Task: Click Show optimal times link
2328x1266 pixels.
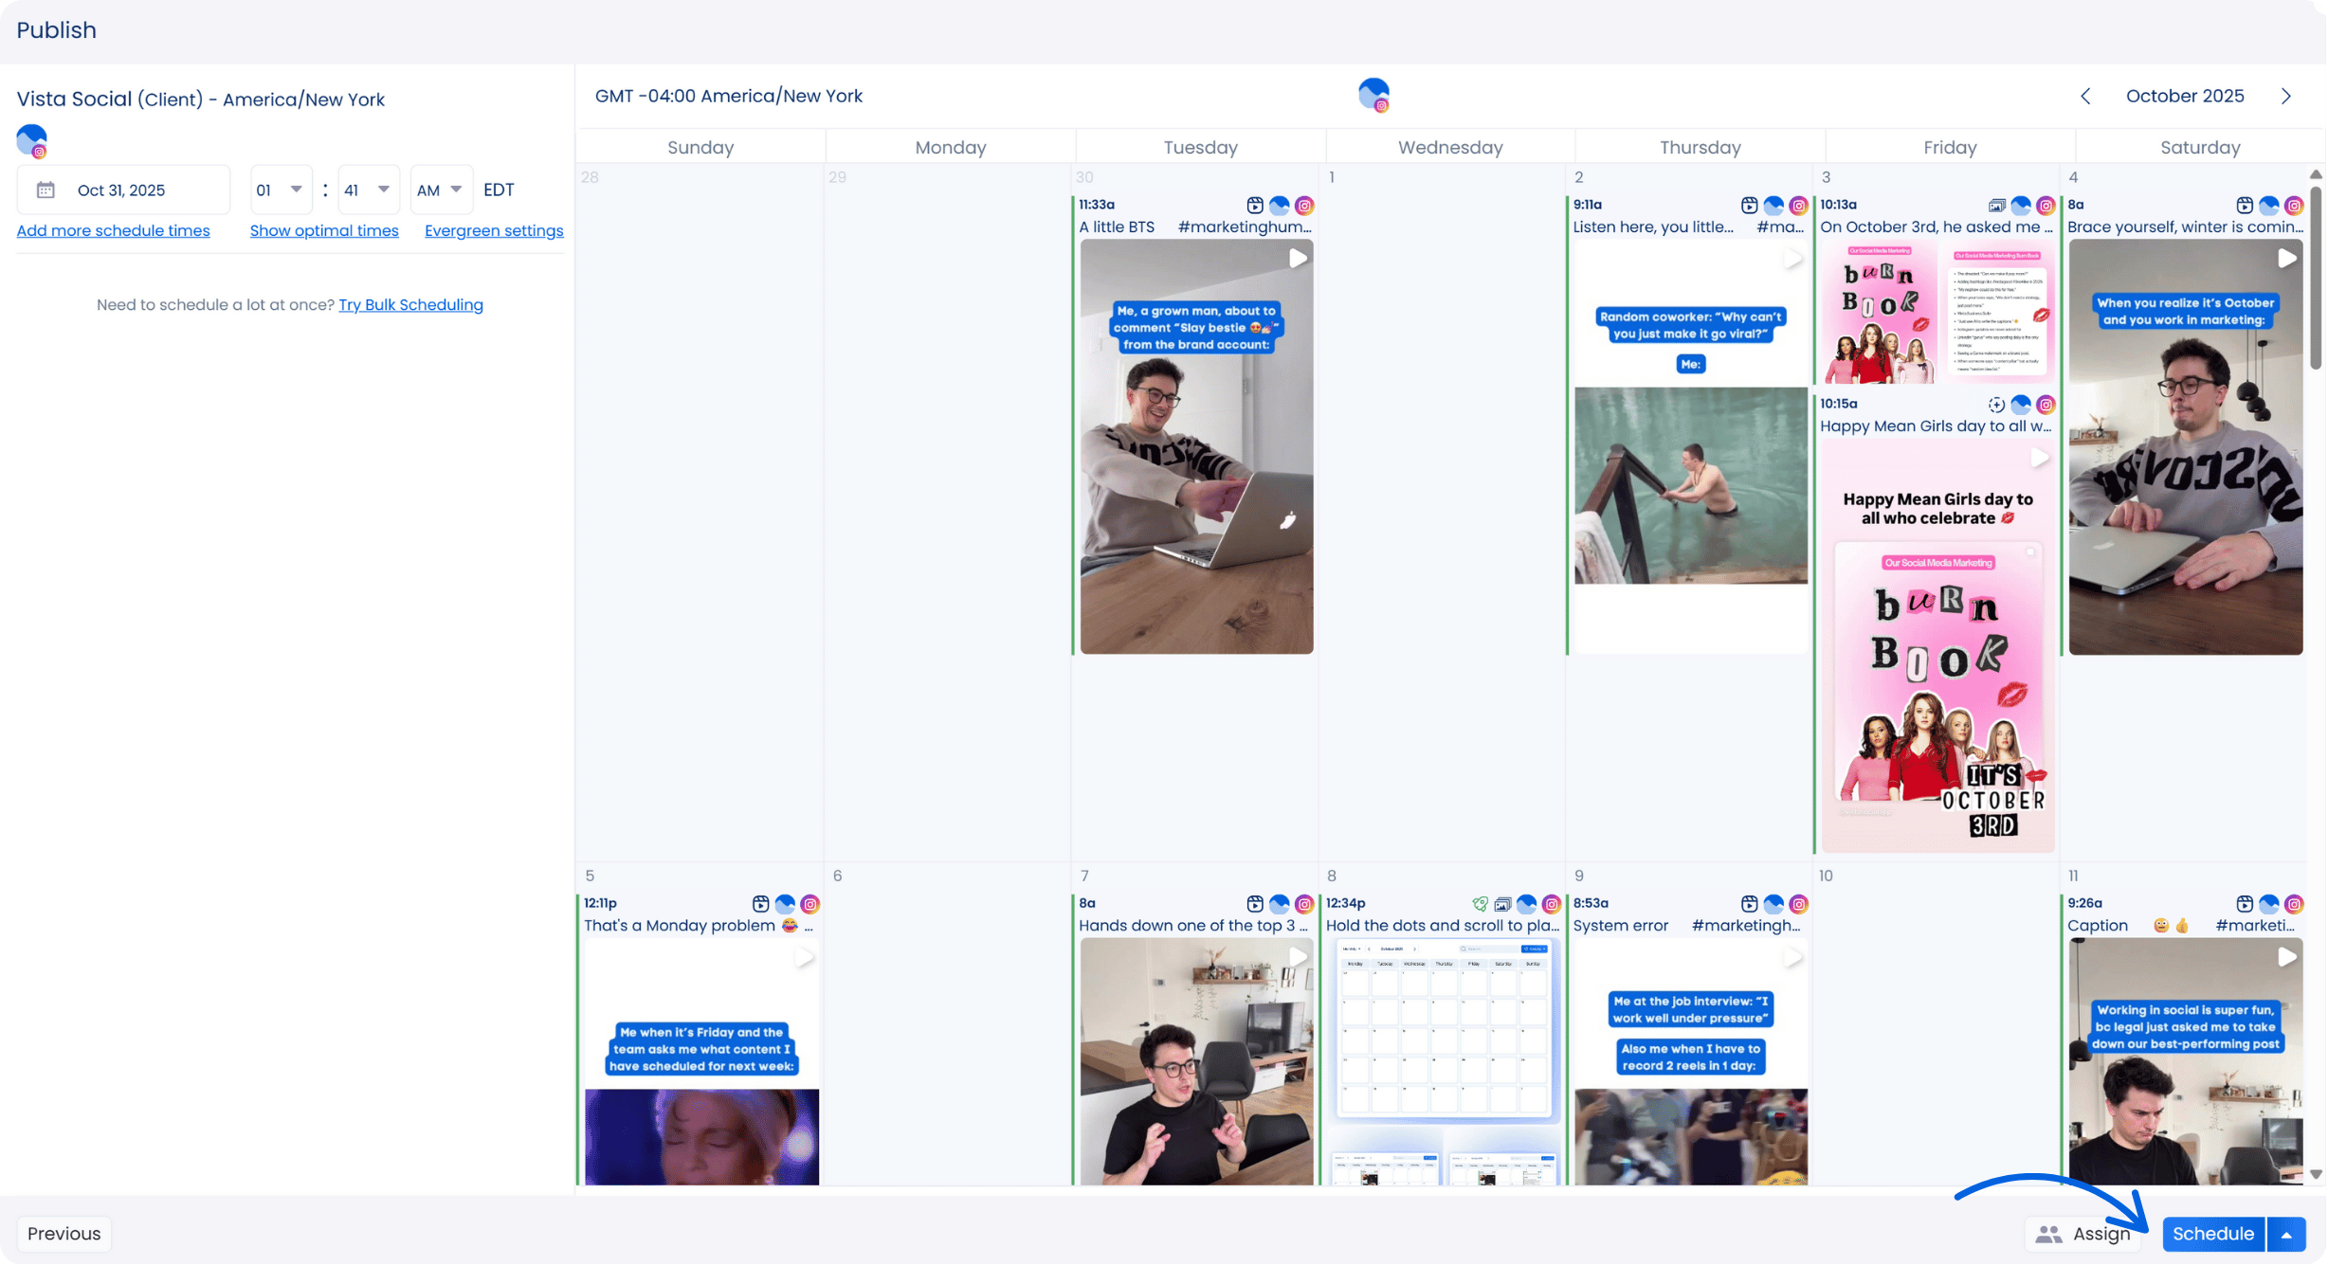Action: click(324, 231)
